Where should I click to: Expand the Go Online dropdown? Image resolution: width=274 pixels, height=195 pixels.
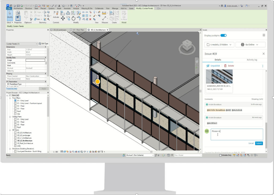[250, 45]
